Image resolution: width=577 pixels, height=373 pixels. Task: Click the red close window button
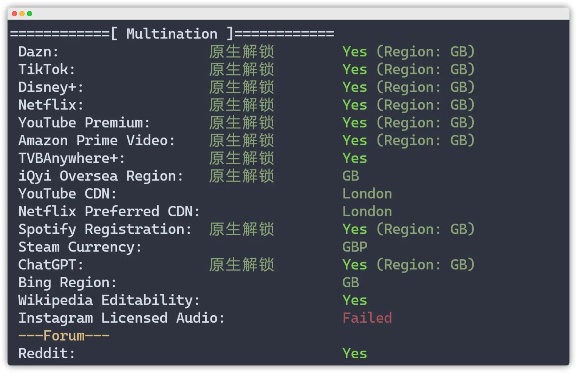coord(14,14)
